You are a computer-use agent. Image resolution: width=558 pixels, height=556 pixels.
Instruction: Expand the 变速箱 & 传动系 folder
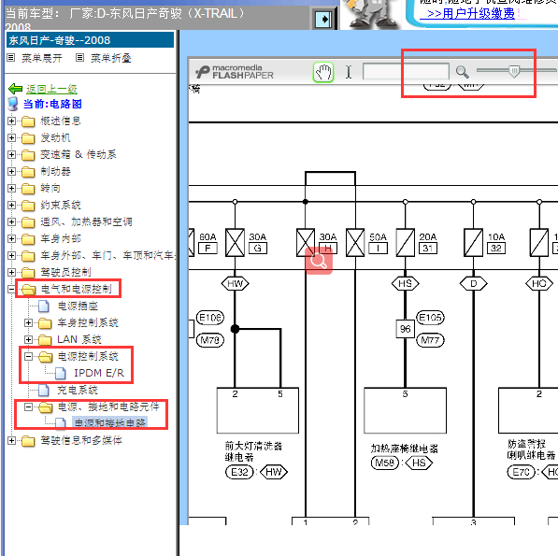pyautogui.click(x=11, y=155)
